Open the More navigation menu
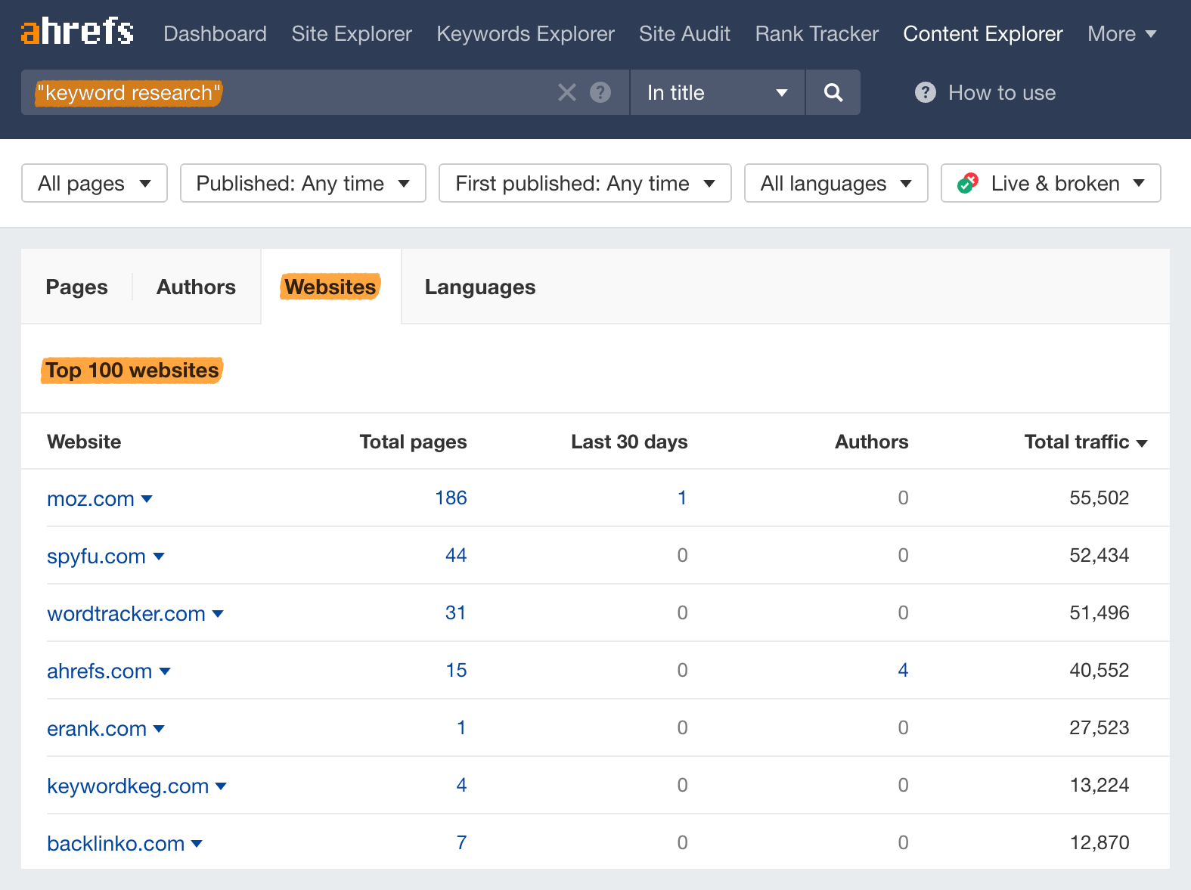The width and height of the screenshot is (1191, 890). click(x=1121, y=34)
